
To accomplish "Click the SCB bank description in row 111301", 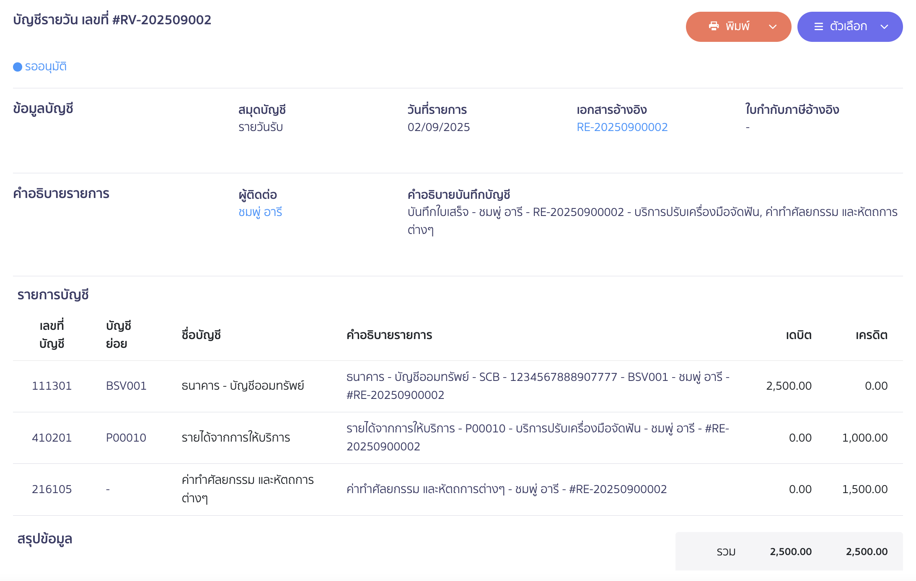I will (x=538, y=386).
